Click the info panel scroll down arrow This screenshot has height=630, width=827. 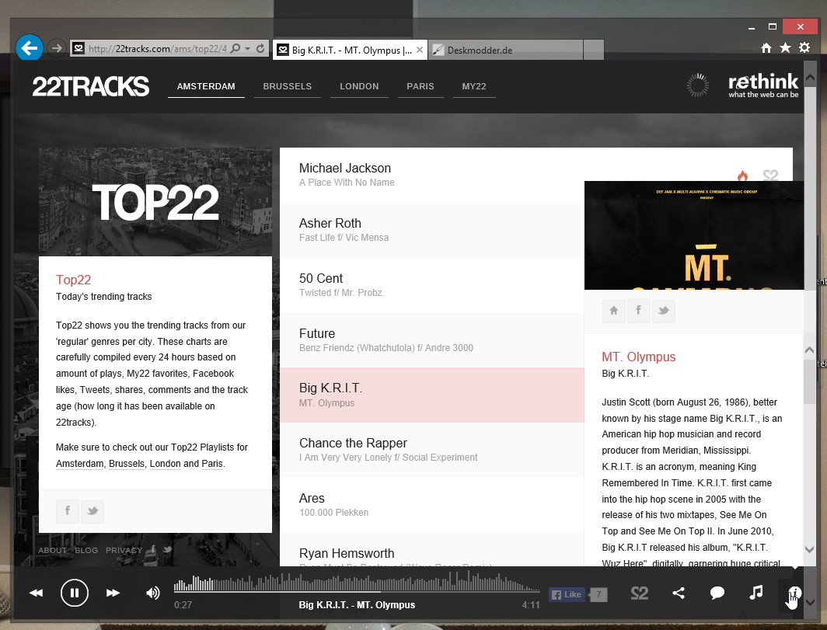[x=810, y=549]
